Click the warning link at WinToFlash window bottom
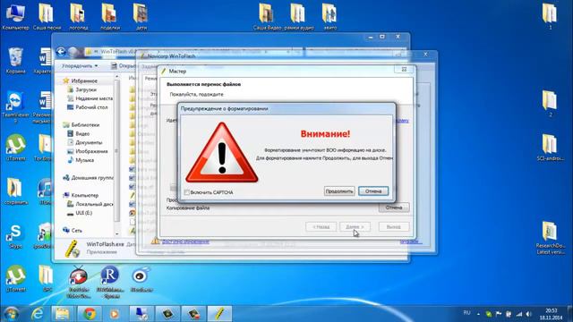Viewport: 573px width, 322px height. [185, 241]
